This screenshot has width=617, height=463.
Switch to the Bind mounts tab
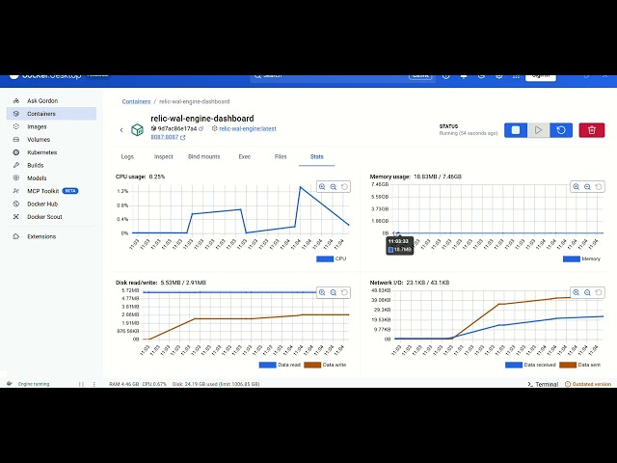pos(204,156)
